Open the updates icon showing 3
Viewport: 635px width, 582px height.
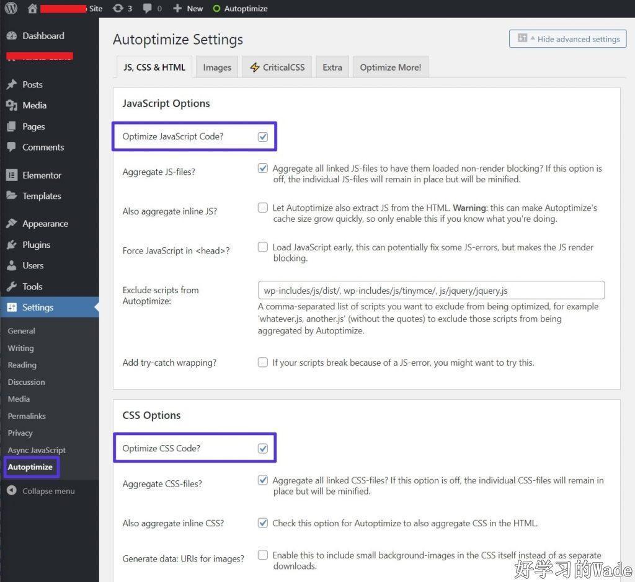click(x=118, y=9)
